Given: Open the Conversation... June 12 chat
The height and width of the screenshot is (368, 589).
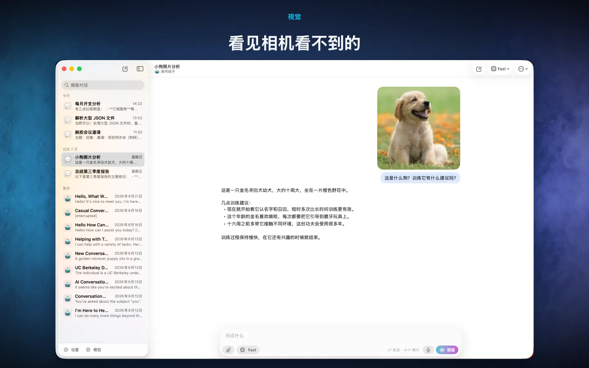Looking at the screenshot, I should (x=103, y=299).
